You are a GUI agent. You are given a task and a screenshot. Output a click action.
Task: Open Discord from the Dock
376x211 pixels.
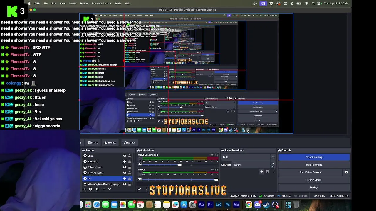click(x=258, y=205)
